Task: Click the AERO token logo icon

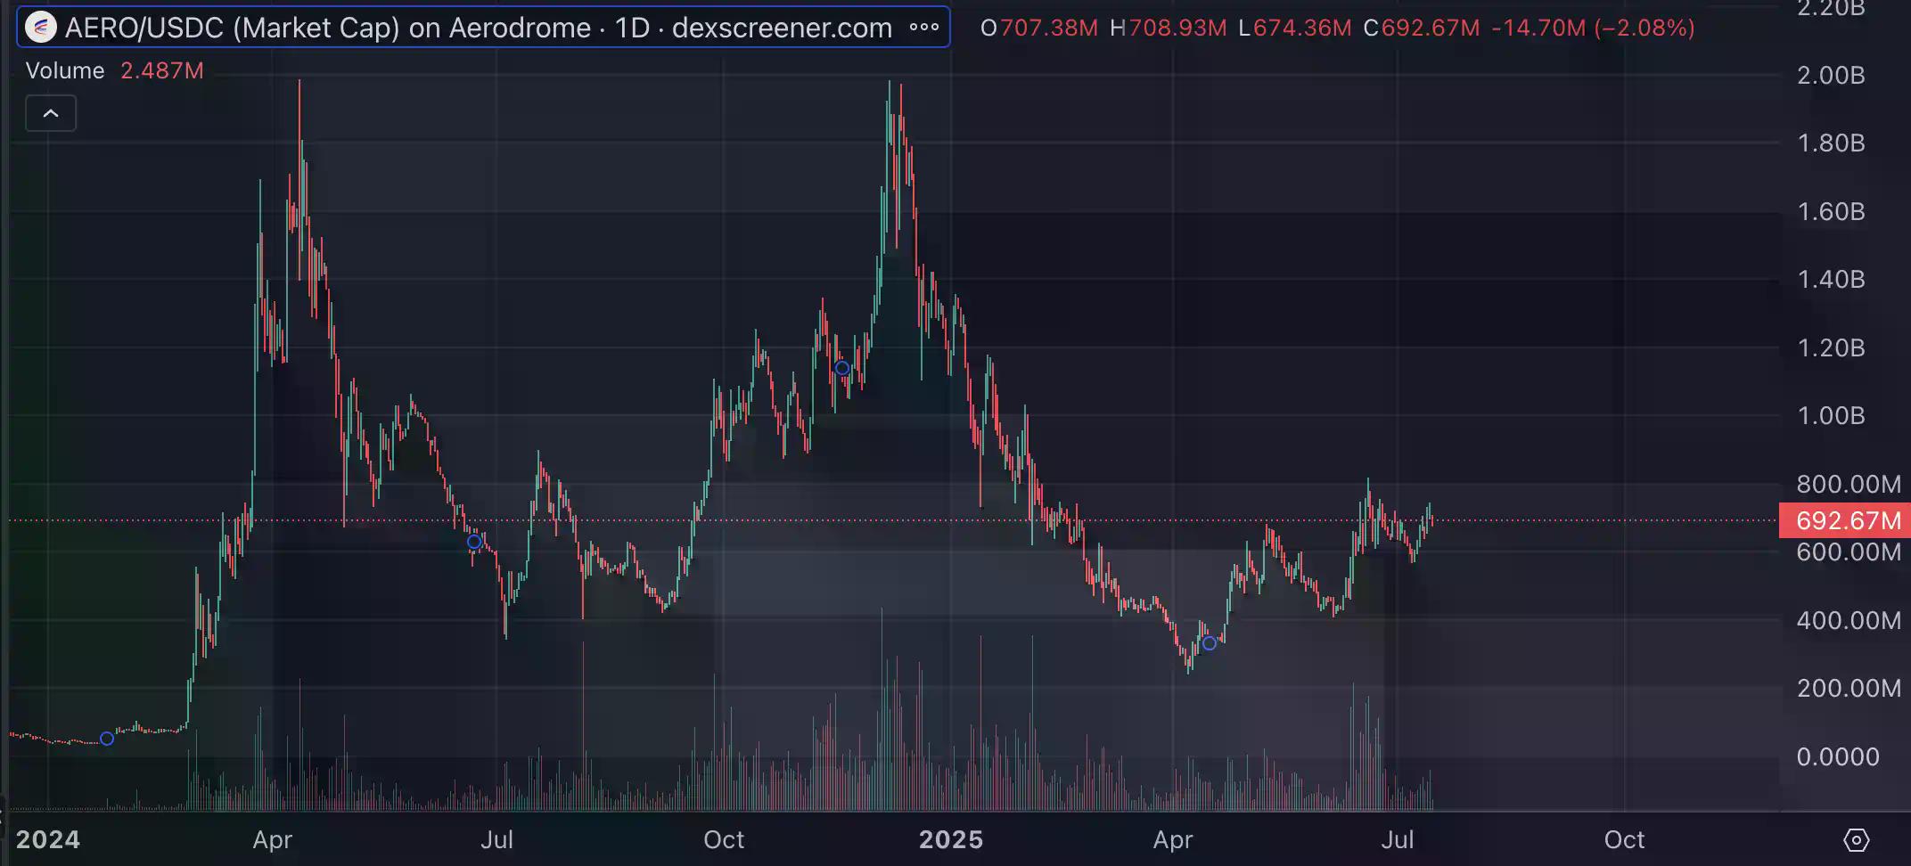Action: tap(40, 29)
